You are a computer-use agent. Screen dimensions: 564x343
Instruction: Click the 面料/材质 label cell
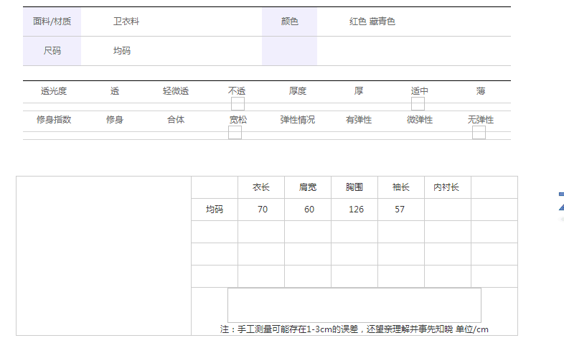click(52, 22)
